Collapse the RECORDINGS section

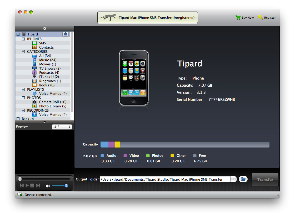tap(23, 111)
